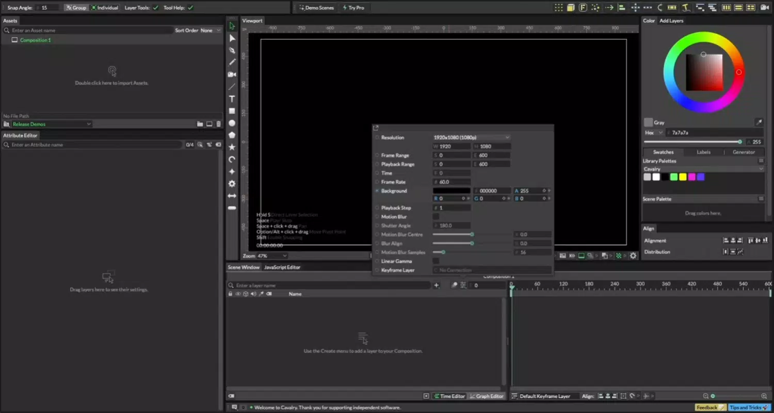The image size is (774, 413).
Task: Click the trash icon in Assets panel
Action: (219, 124)
